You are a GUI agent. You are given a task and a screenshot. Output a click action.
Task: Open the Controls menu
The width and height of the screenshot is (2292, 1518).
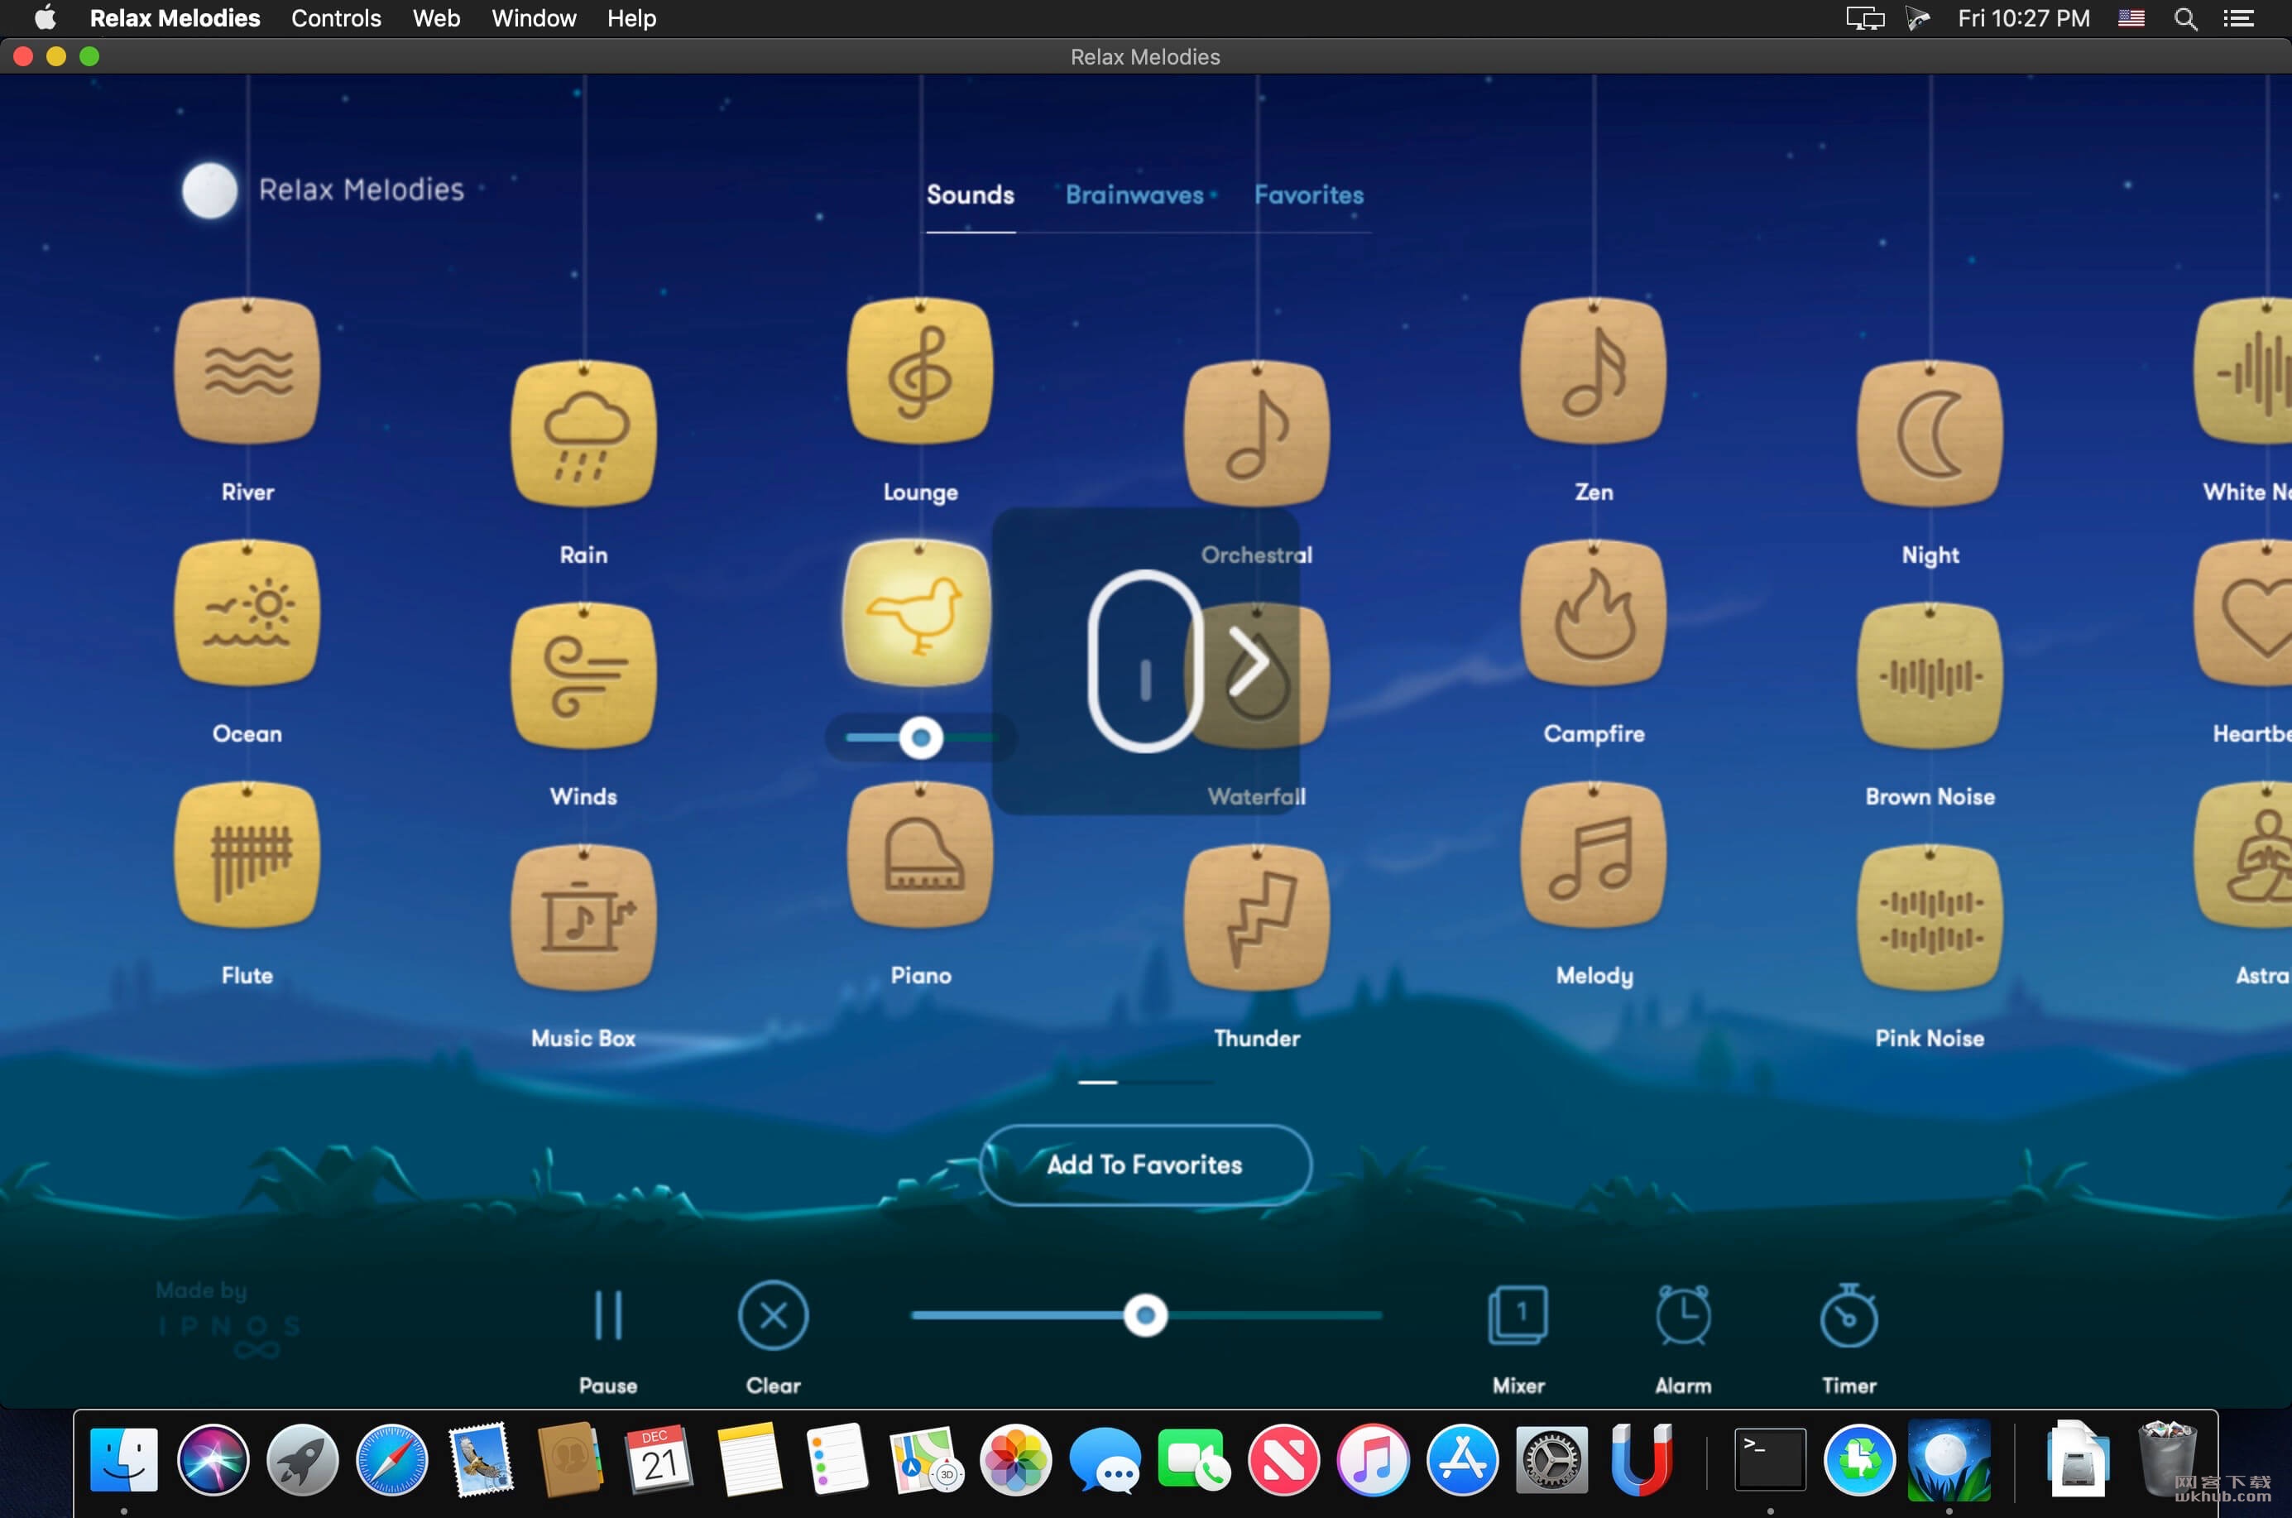tap(336, 18)
